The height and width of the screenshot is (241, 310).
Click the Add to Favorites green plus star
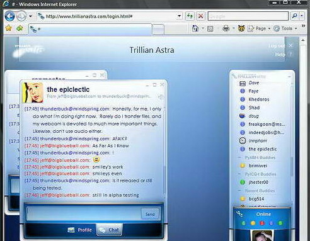20,28
